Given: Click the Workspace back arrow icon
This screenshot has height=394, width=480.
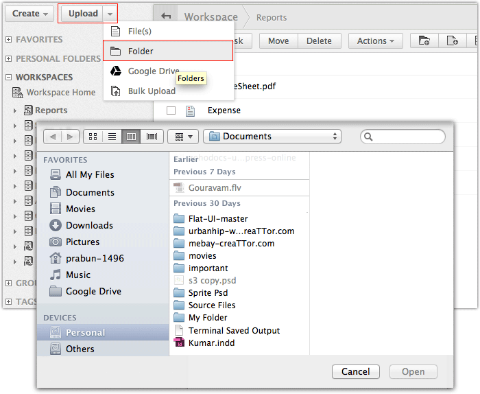Looking at the screenshot, I should pos(165,16).
